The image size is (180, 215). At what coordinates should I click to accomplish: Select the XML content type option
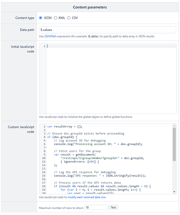pyautogui.click(x=55, y=18)
